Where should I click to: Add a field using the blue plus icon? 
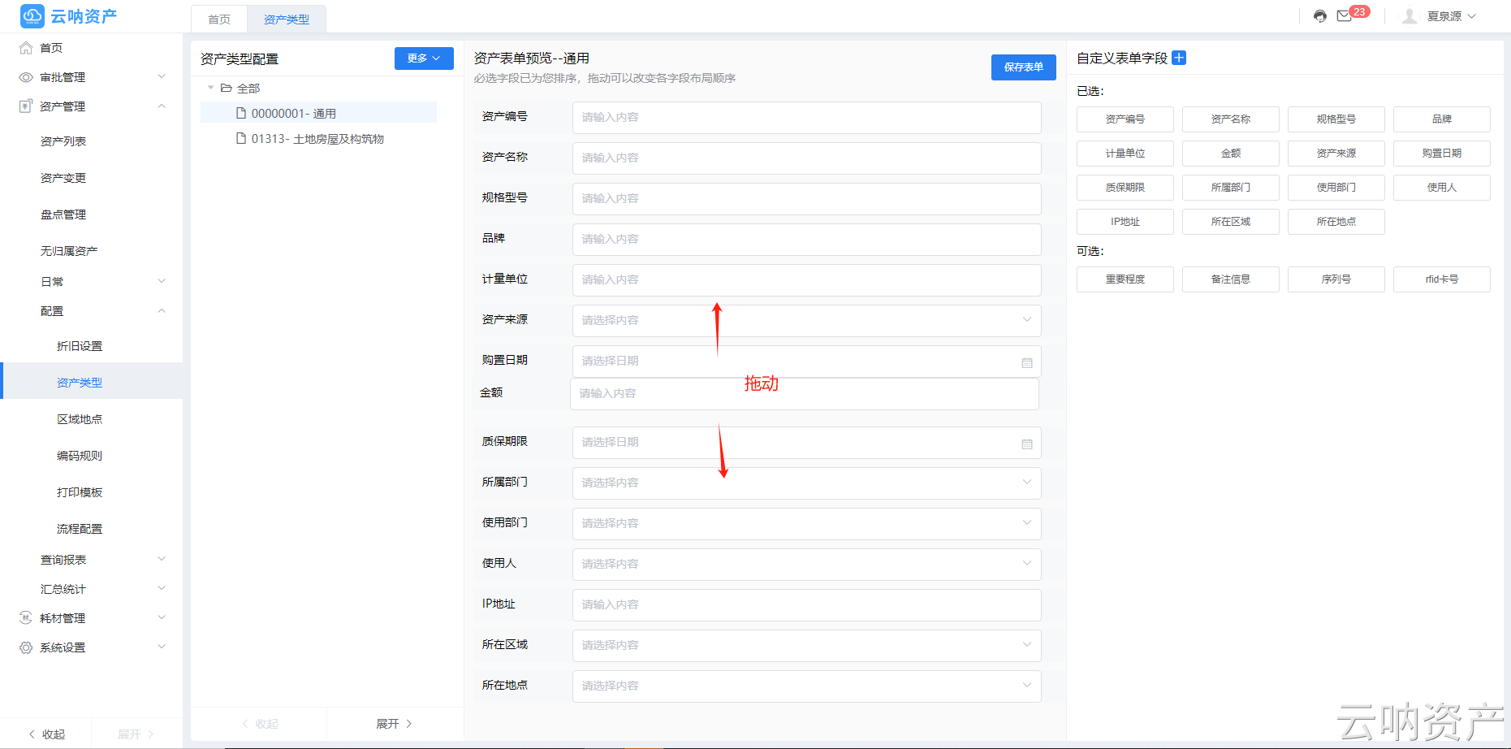pyautogui.click(x=1179, y=57)
